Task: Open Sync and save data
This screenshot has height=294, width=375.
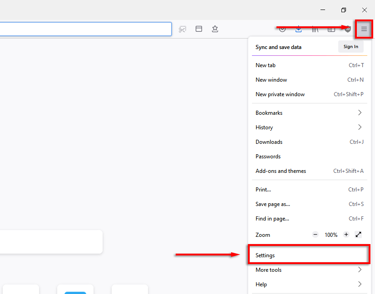Action: point(278,47)
